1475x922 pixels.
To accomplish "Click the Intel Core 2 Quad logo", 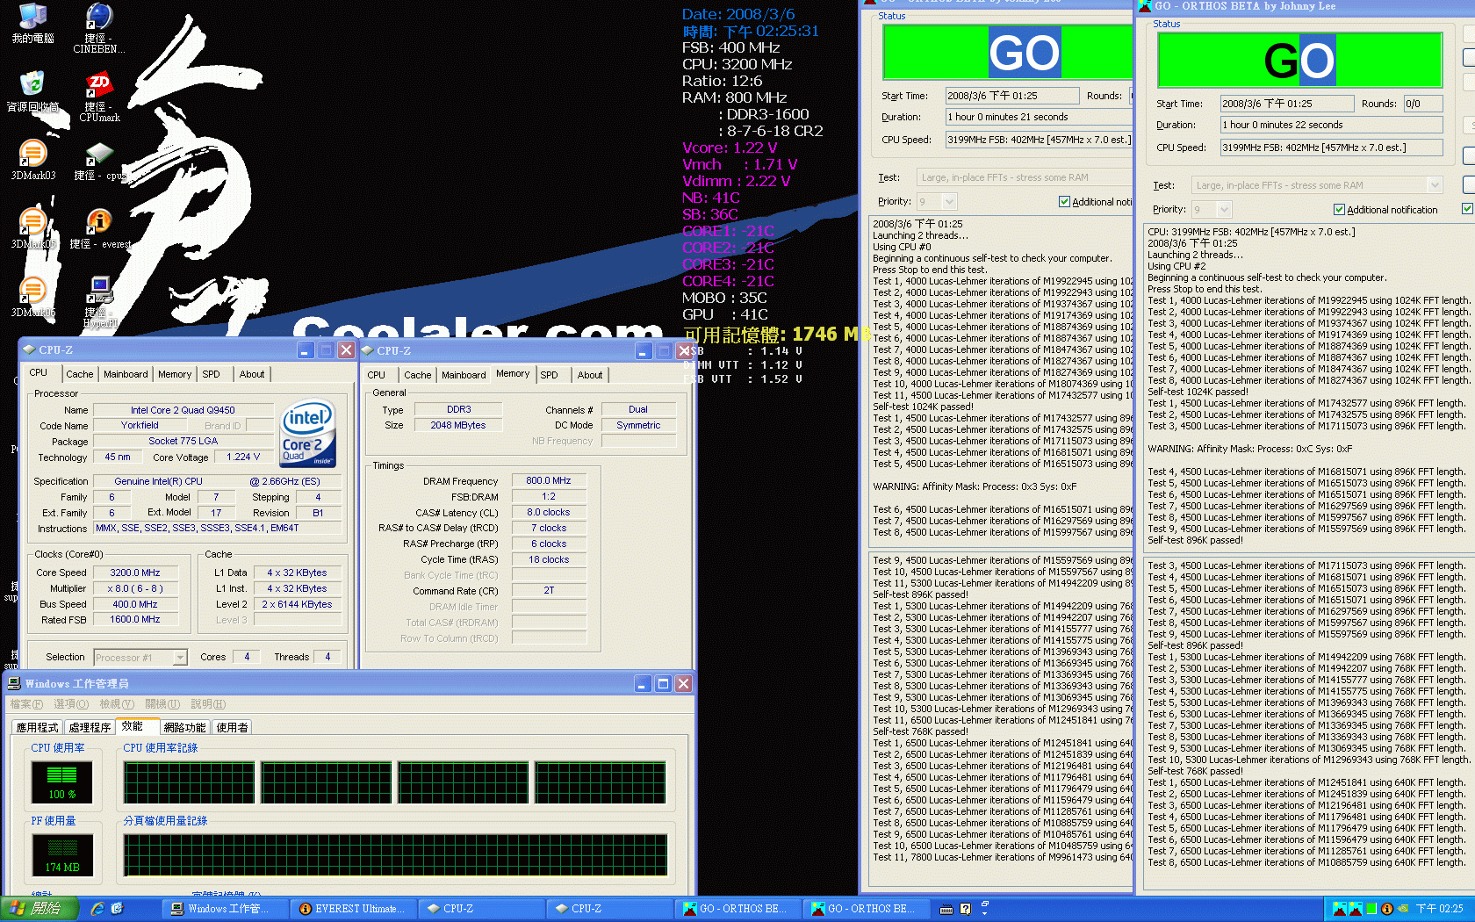I will tap(307, 434).
